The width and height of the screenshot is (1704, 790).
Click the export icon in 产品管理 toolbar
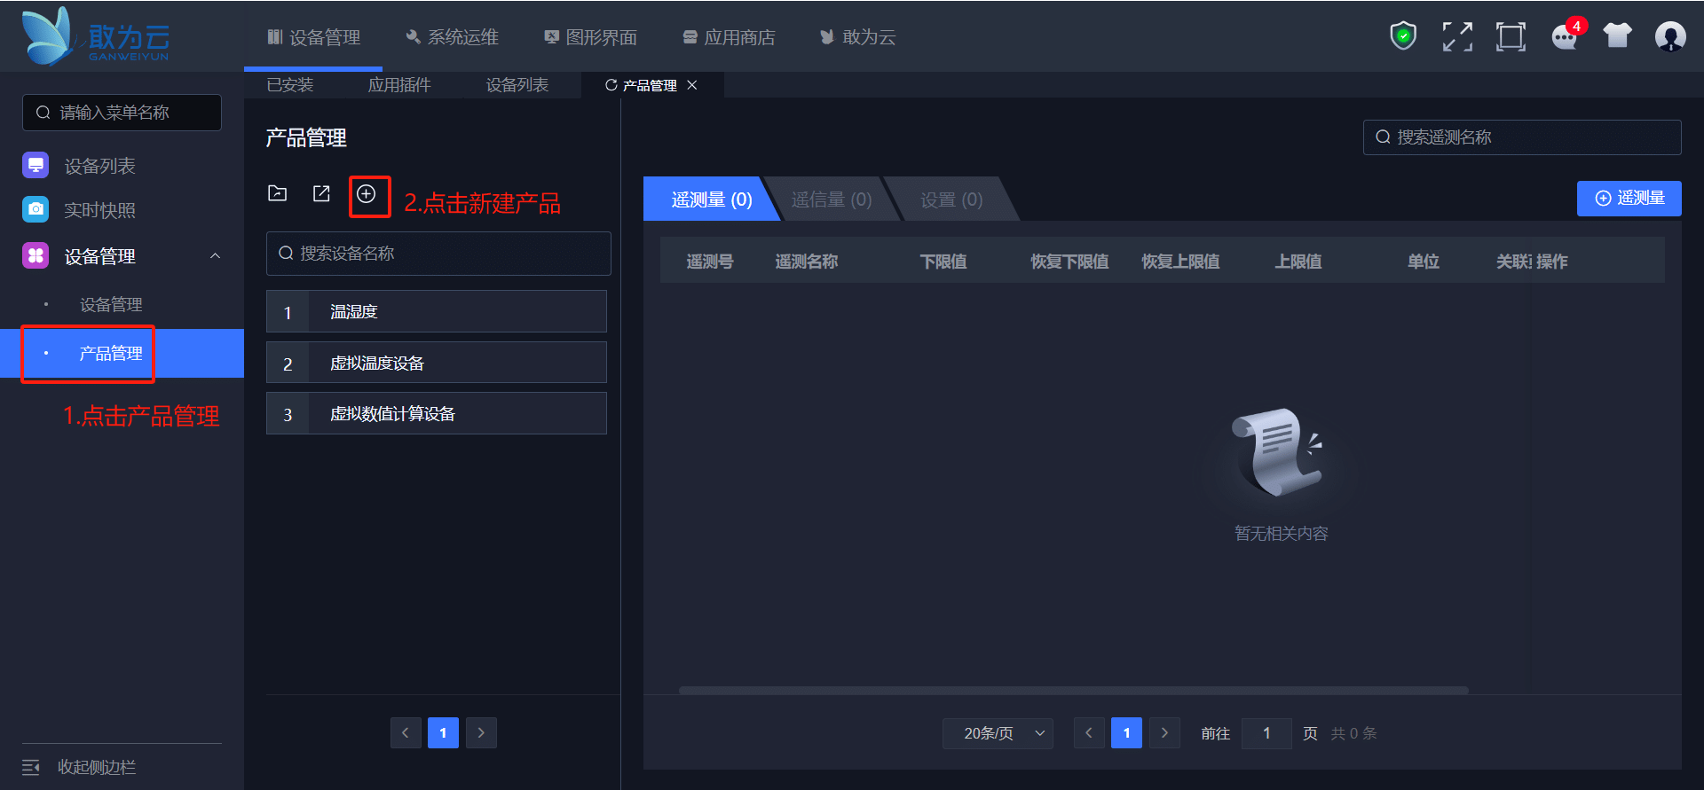pyautogui.click(x=321, y=193)
